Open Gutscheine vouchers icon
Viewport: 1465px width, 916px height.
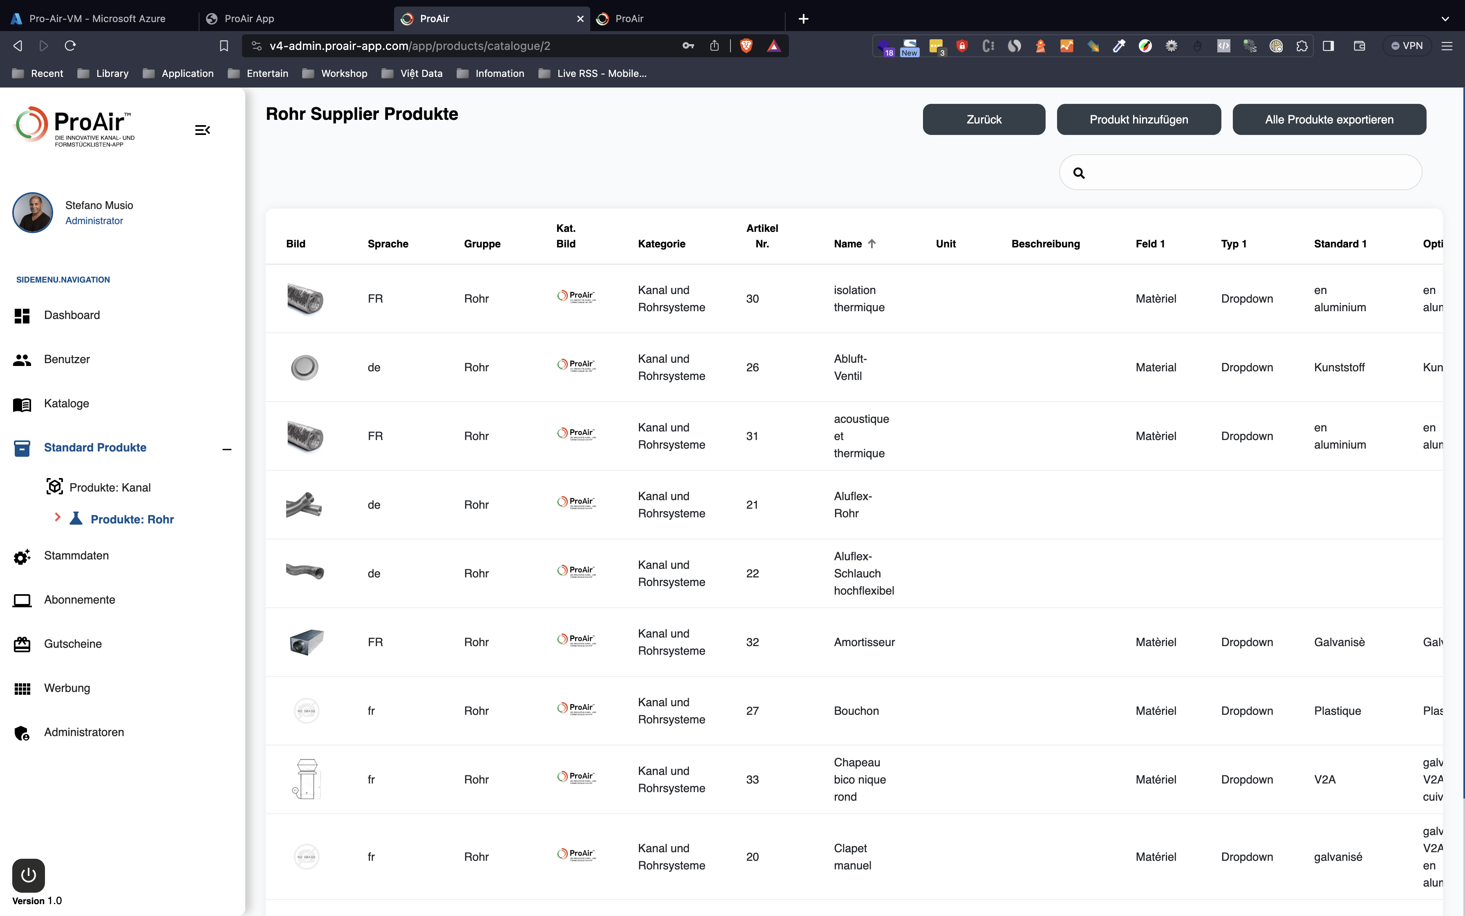pyautogui.click(x=22, y=644)
